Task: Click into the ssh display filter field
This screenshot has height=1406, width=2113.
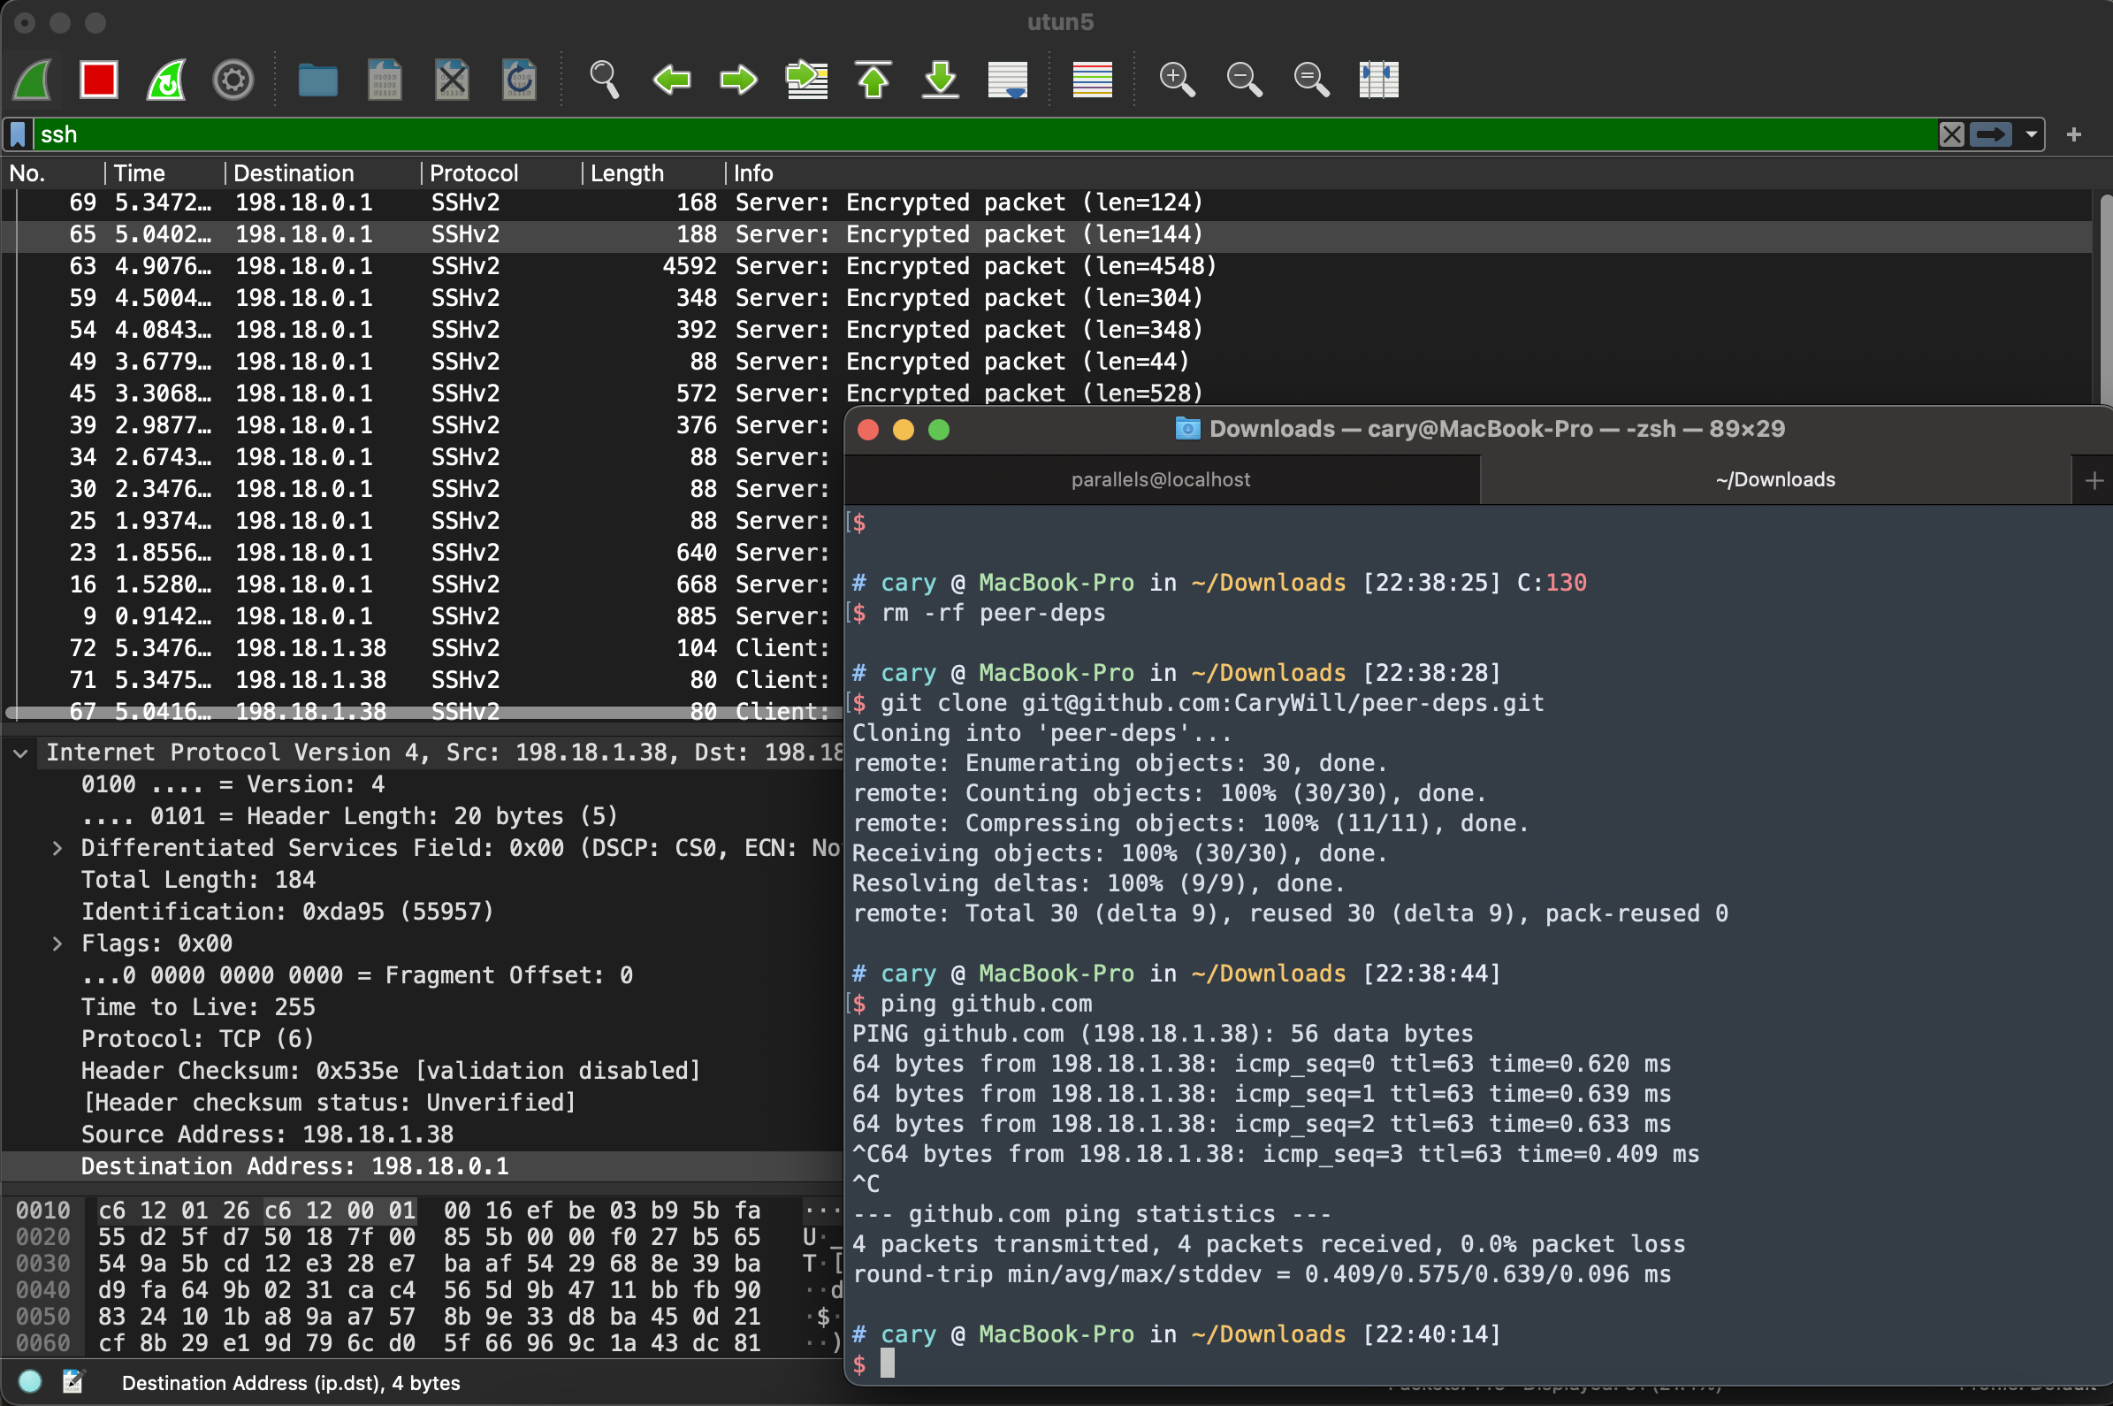Action: pos(986,134)
